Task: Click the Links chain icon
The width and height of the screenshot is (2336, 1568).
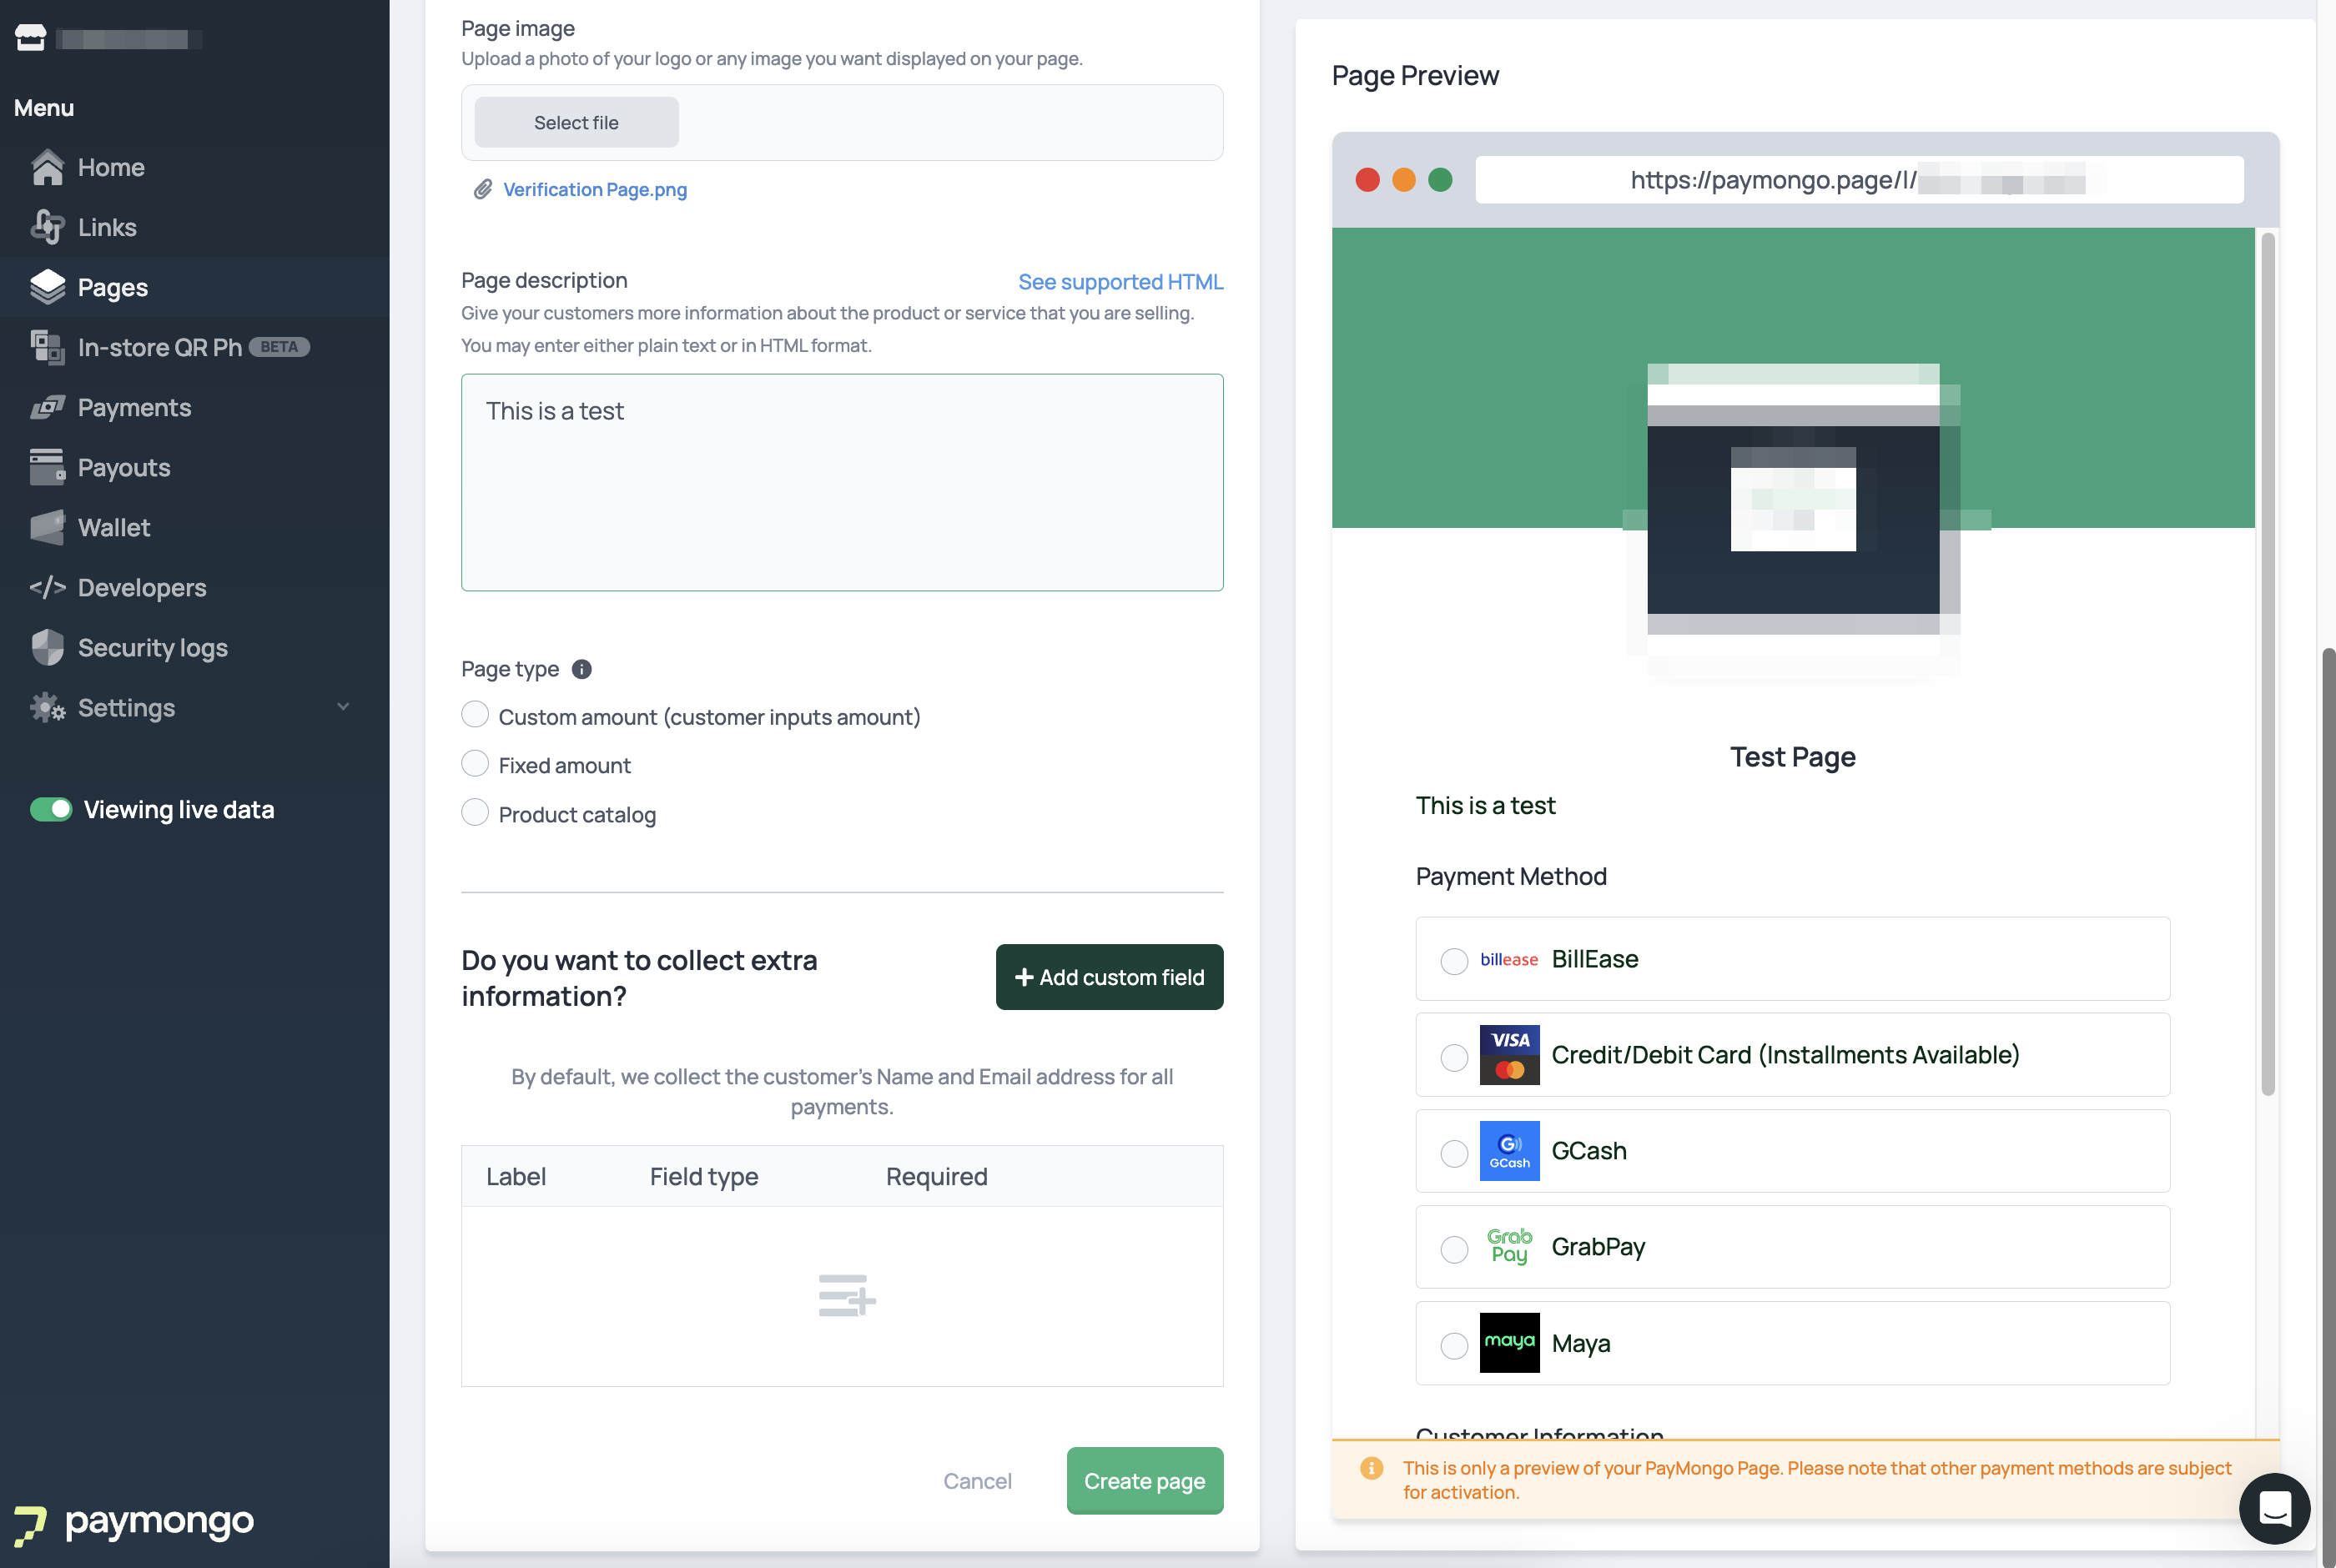Action: pyautogui.click(x=47, y=227)
